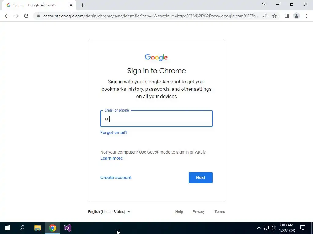This screenshot has width=313, height=234.
Task: Bookmark this page with the star icon
Action: 274,16
